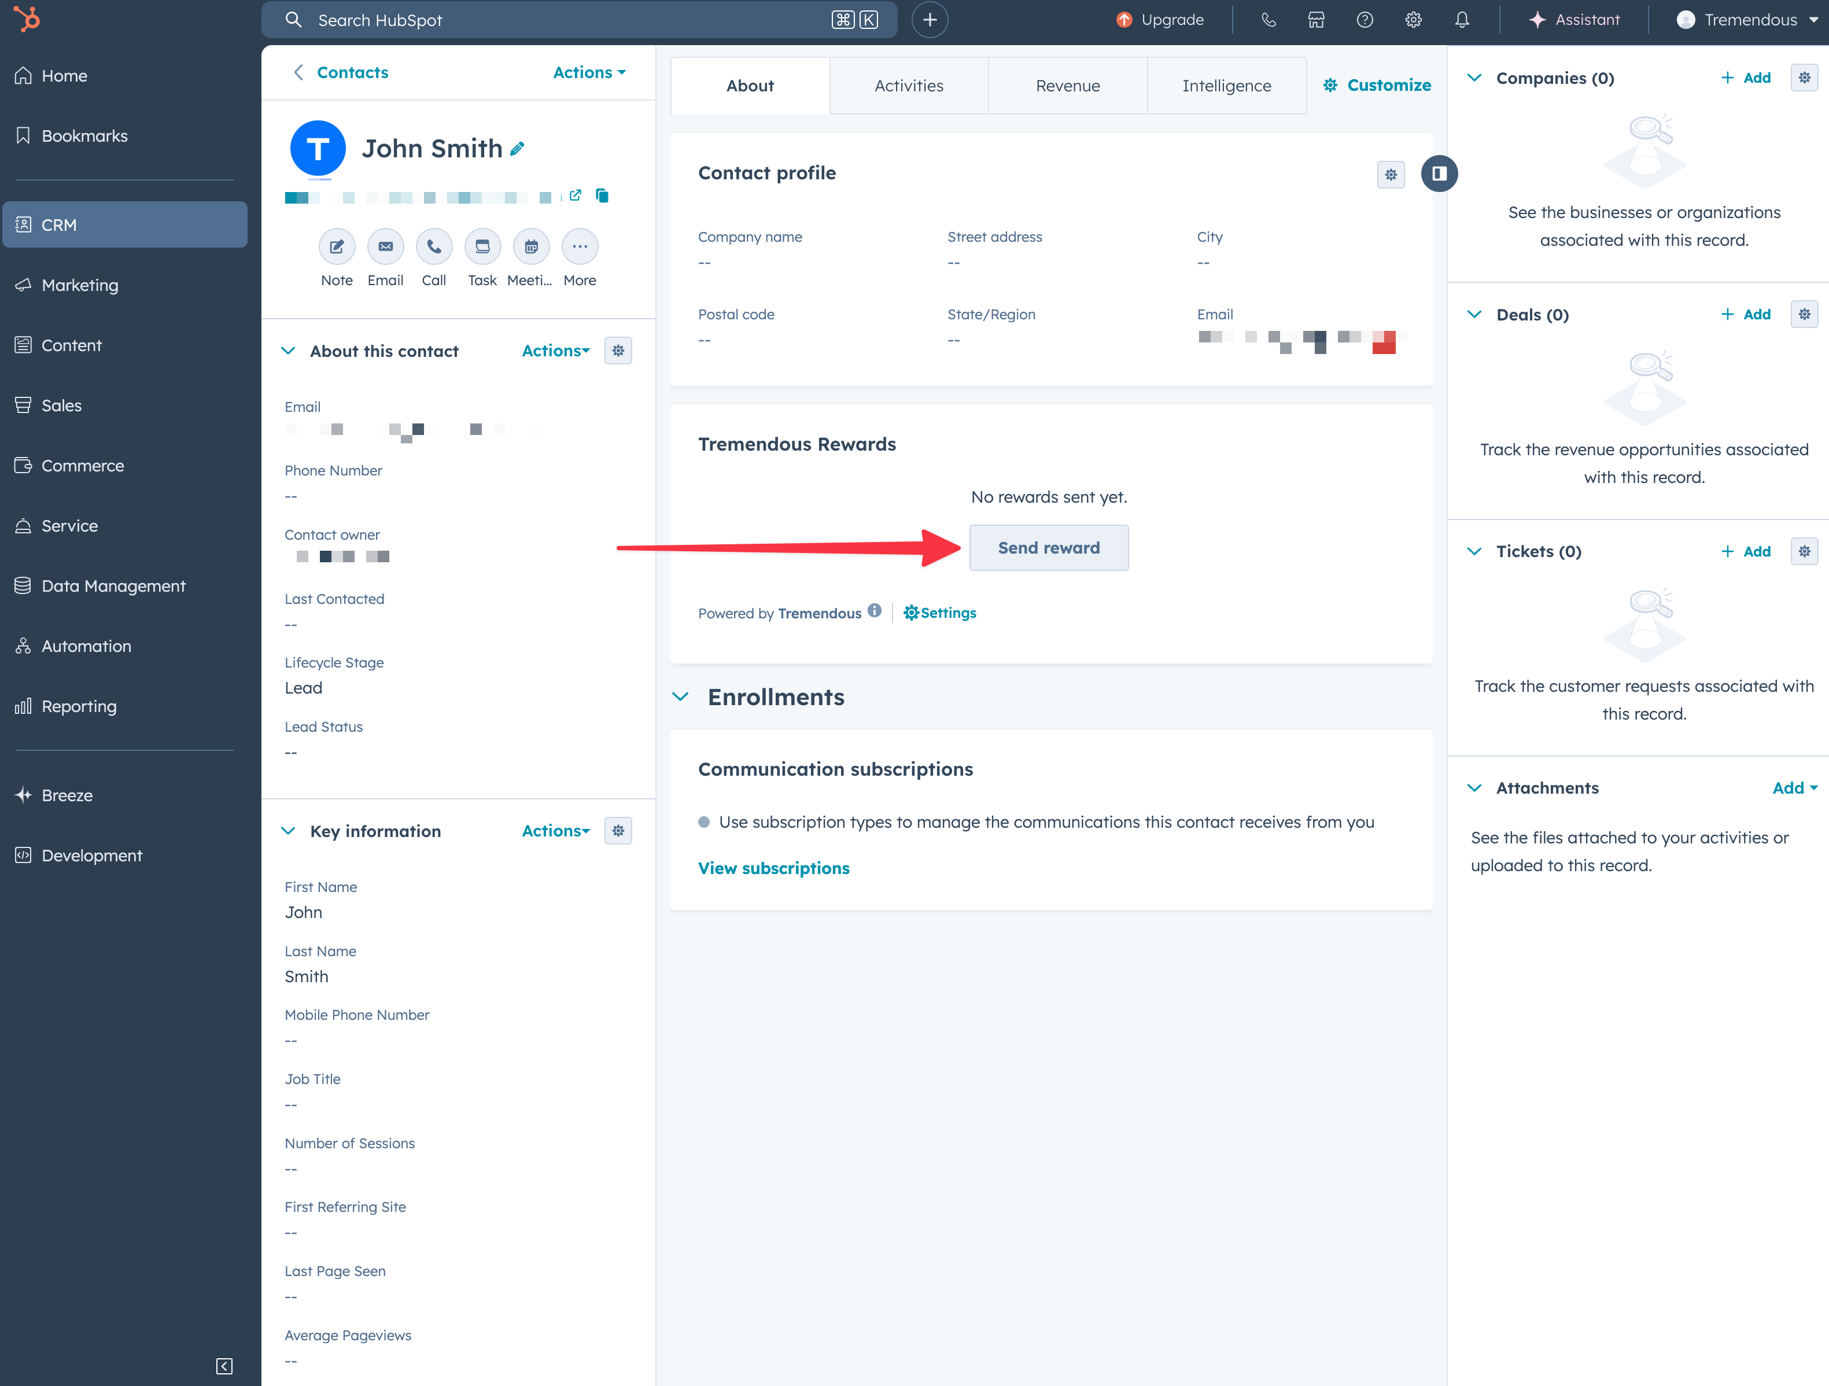
Task: Open the Attachments Add dropdown
Action: click(1794, 788)
